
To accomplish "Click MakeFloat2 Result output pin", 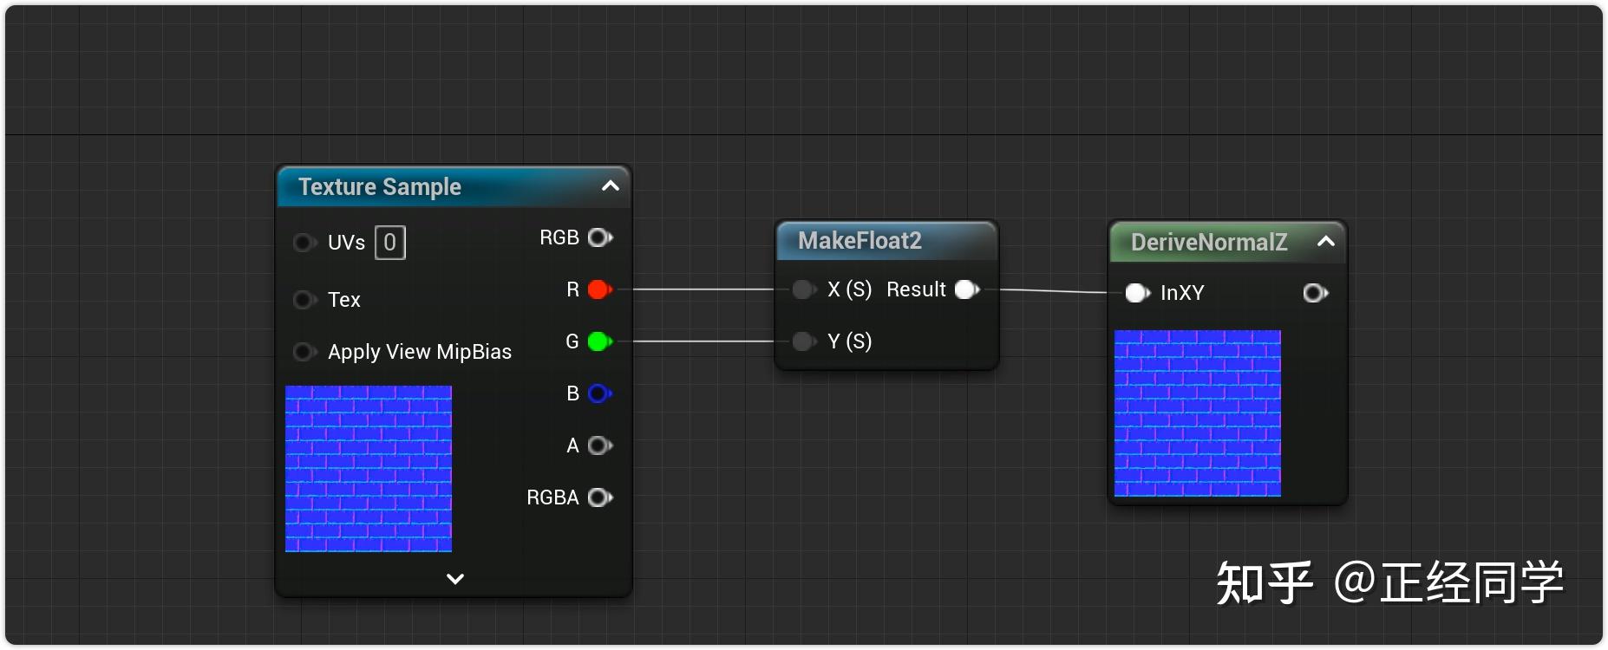I will pos(966,289).
